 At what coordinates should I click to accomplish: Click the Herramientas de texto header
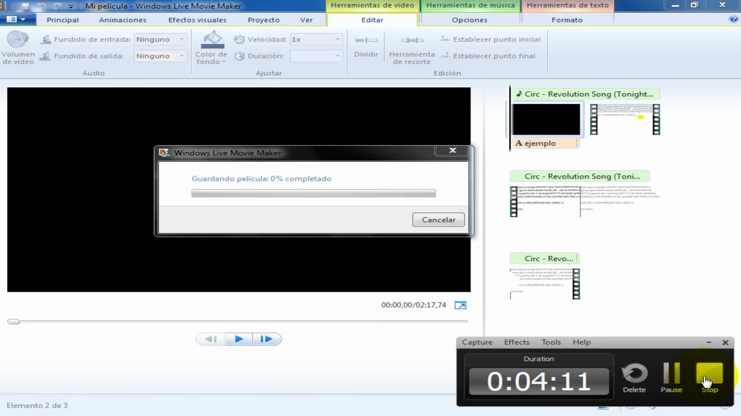coord(568,6)
